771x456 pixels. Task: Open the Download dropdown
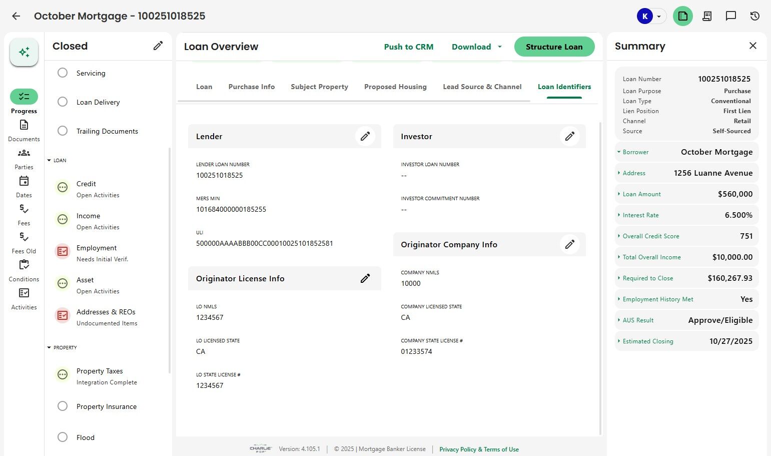pos(476,47)
